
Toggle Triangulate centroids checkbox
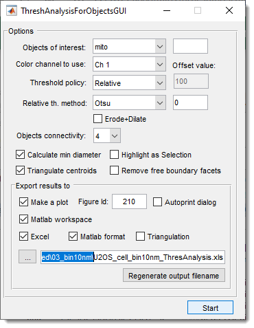(x=21, y=171)
